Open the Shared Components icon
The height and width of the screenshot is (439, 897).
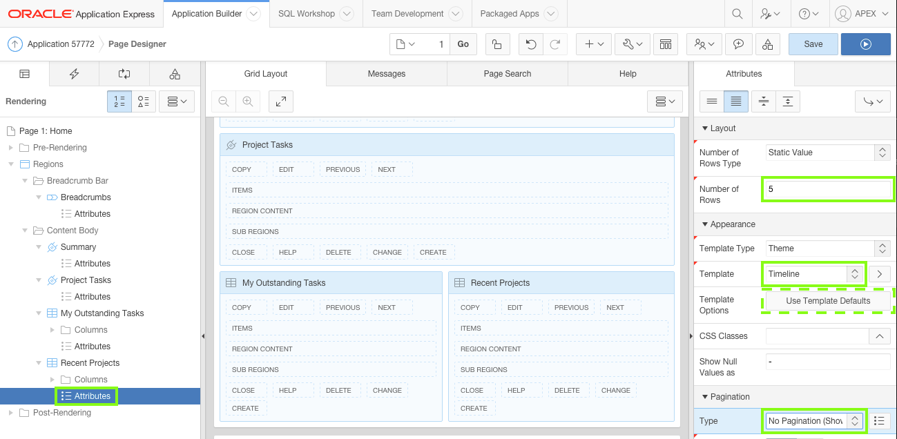tap(768, 44)
